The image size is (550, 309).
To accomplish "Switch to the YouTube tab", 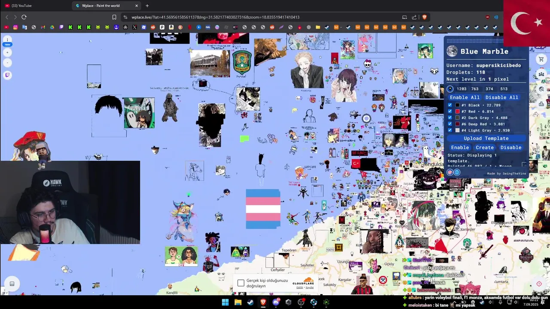I will [x=34, y=6].
